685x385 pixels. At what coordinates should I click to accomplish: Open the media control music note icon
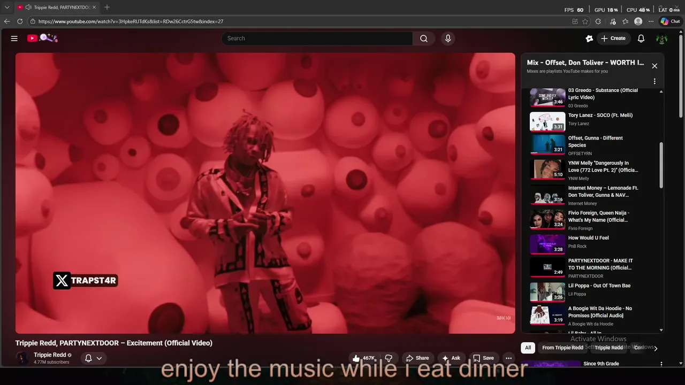612,21
